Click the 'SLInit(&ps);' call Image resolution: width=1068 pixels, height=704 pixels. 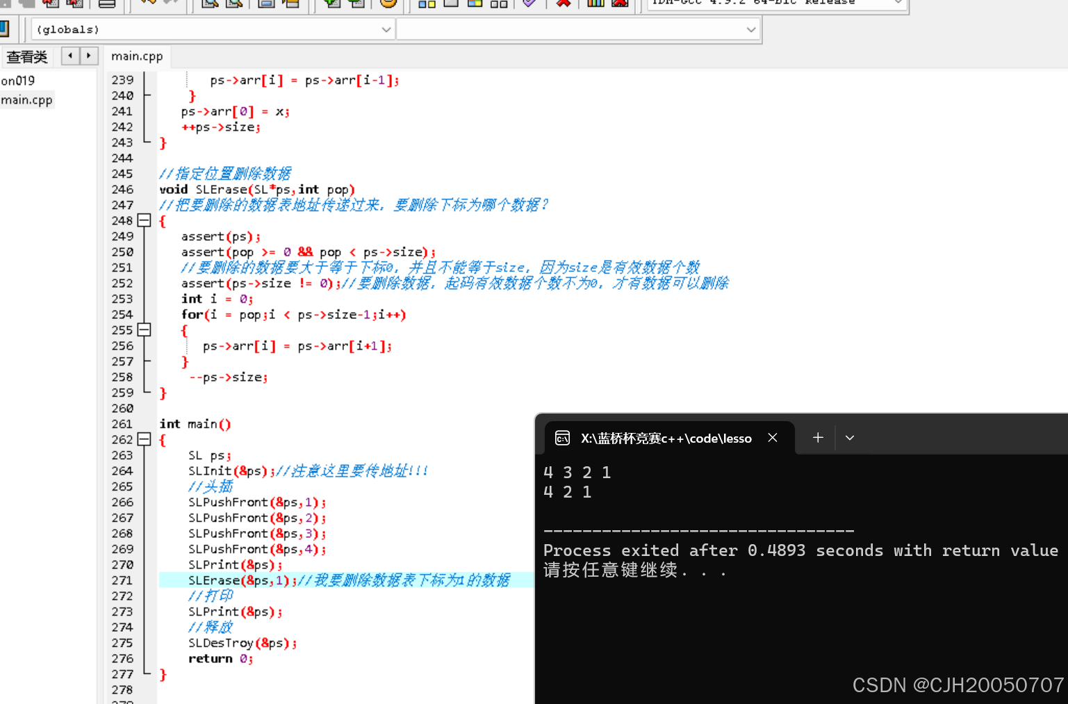(232, 470)
